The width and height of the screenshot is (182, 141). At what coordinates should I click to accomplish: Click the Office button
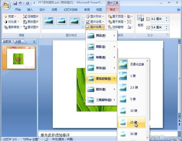click(7, 5)
